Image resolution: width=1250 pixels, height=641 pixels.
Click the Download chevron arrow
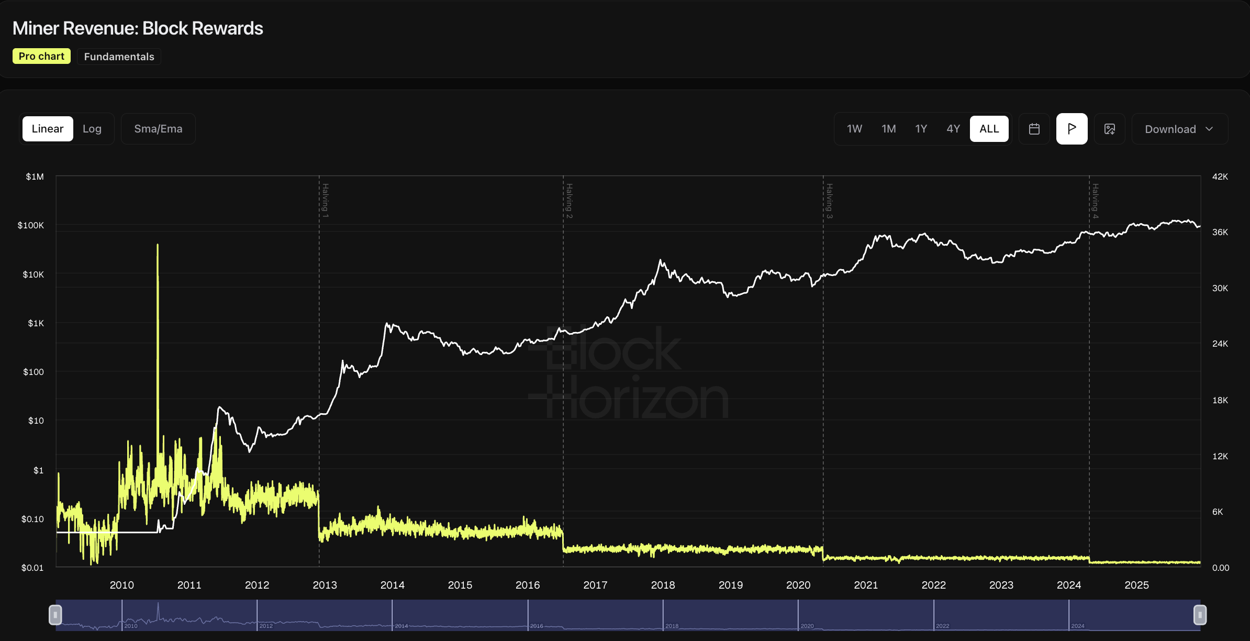tap(1209, 129)
